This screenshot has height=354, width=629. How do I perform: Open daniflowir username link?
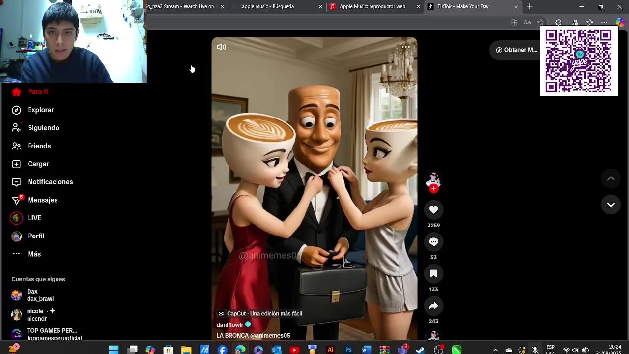click(x=230, y=325)
